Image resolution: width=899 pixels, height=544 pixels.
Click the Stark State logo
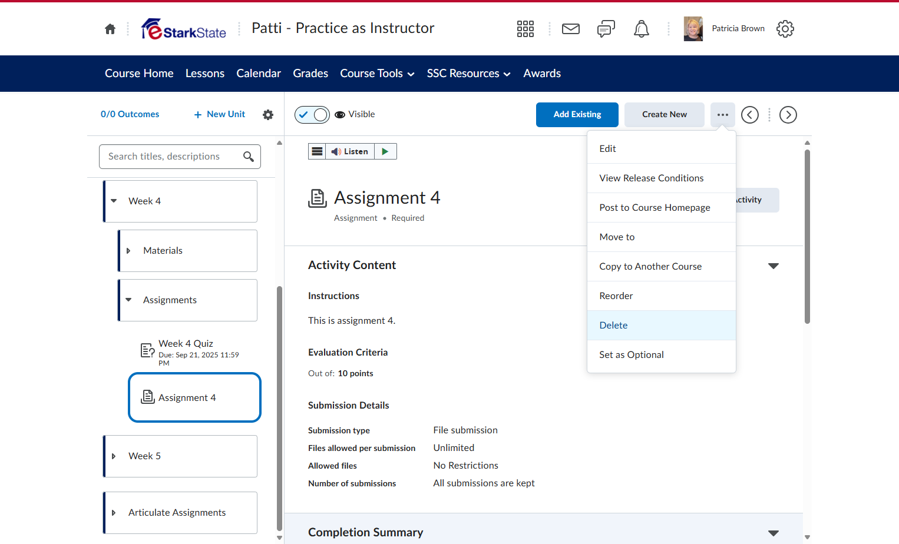[184, 29]
